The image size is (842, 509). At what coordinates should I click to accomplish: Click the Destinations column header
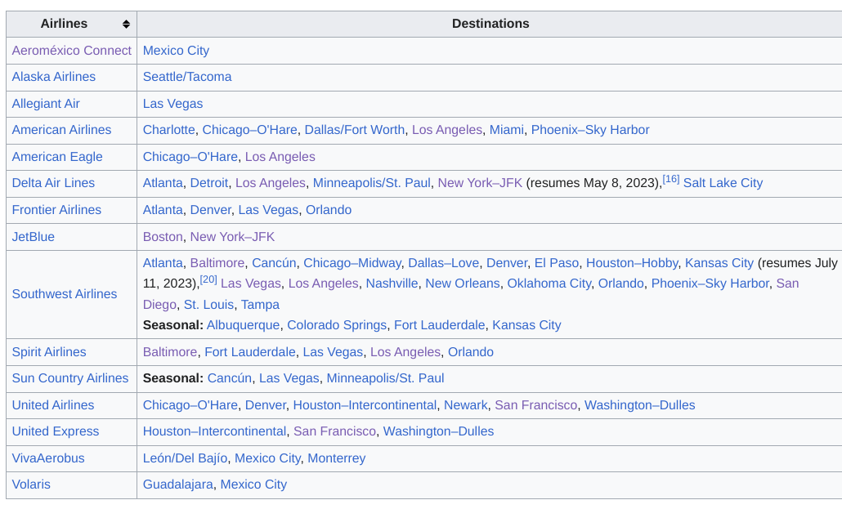pos(490,25)
